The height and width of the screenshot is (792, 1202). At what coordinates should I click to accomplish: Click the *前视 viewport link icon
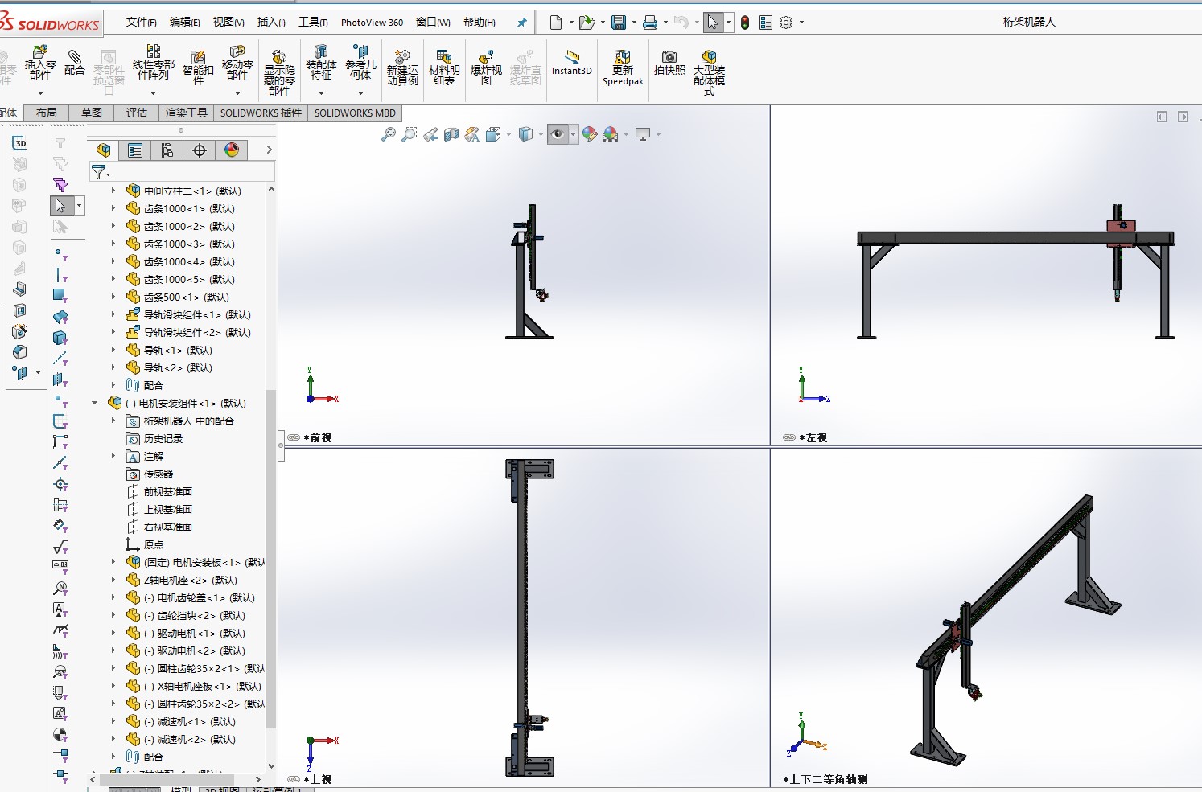pos(294,438)
